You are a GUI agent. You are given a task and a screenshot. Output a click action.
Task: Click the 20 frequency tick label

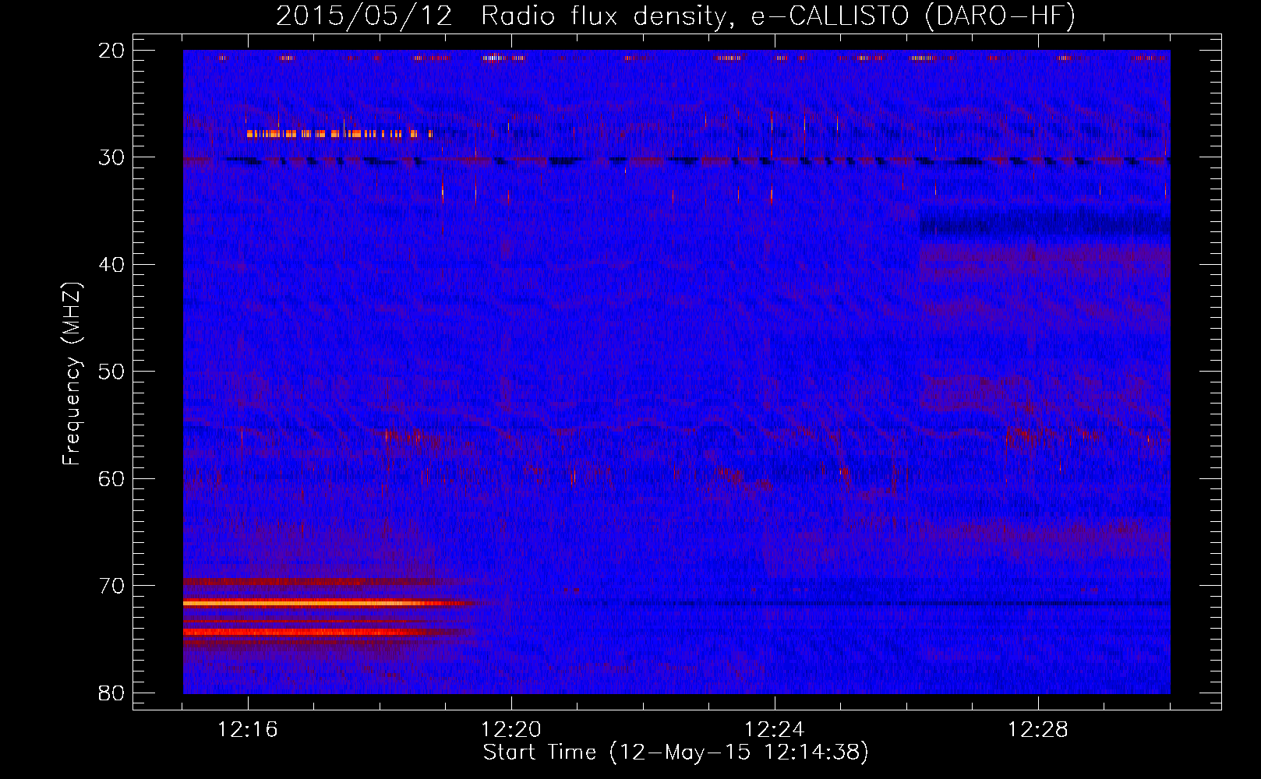pyautogui.click(x=111, y=51)
